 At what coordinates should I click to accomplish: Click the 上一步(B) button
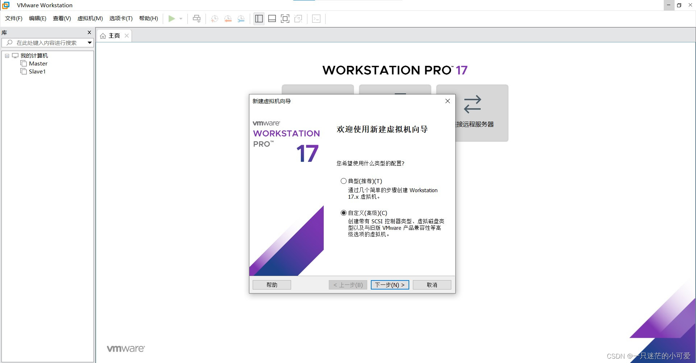(348, 285)
